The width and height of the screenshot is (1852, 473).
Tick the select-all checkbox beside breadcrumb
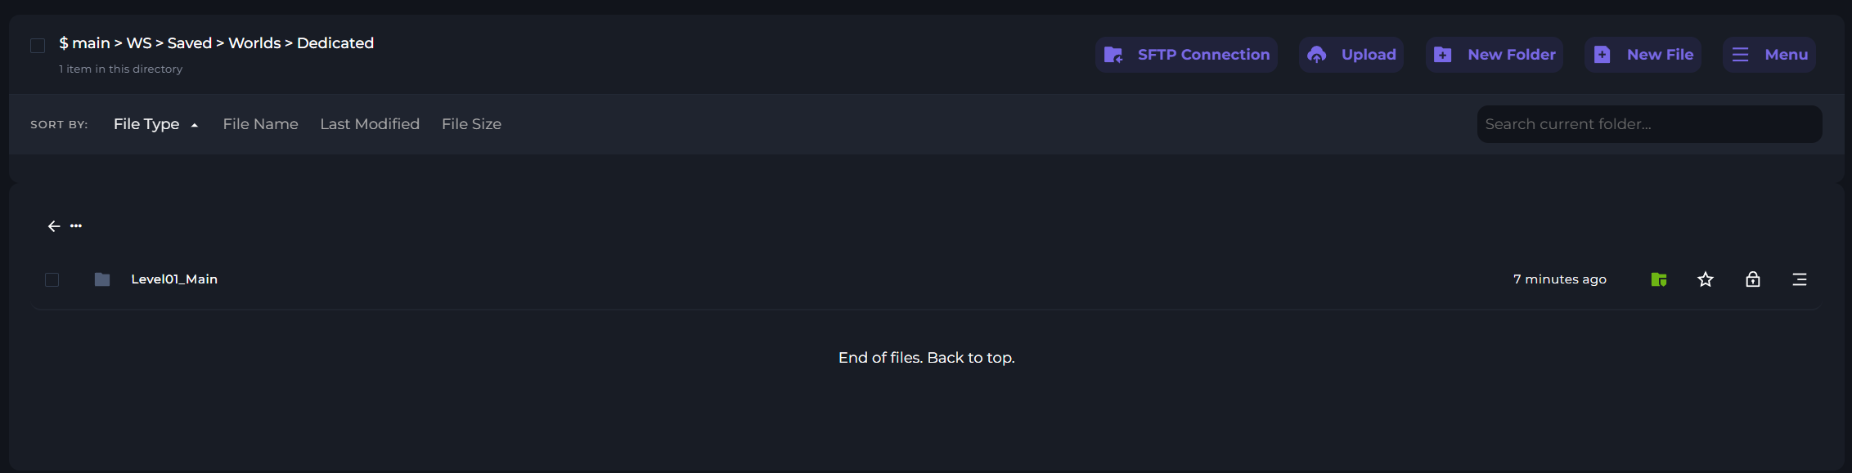click(38, 46)
